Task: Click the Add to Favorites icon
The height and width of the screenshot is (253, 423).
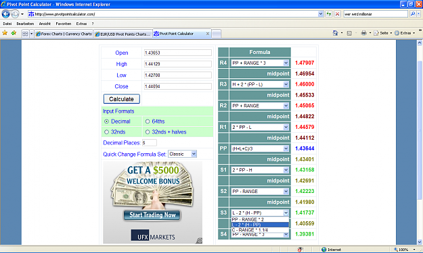Action: [x=14, y=33]
